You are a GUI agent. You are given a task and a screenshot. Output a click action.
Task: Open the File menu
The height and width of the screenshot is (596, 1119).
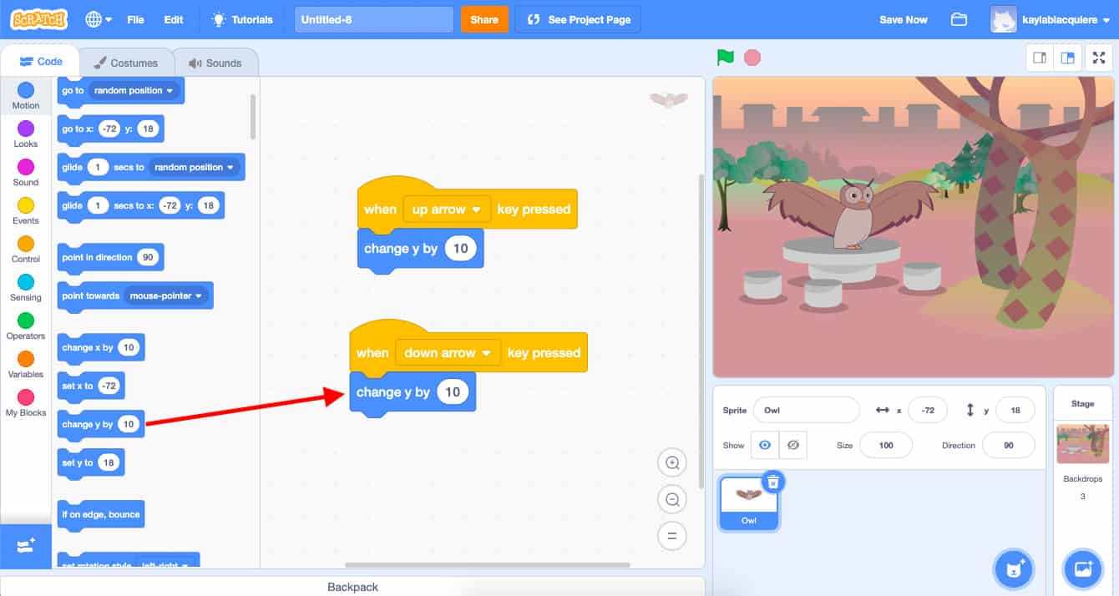[135, 19]
